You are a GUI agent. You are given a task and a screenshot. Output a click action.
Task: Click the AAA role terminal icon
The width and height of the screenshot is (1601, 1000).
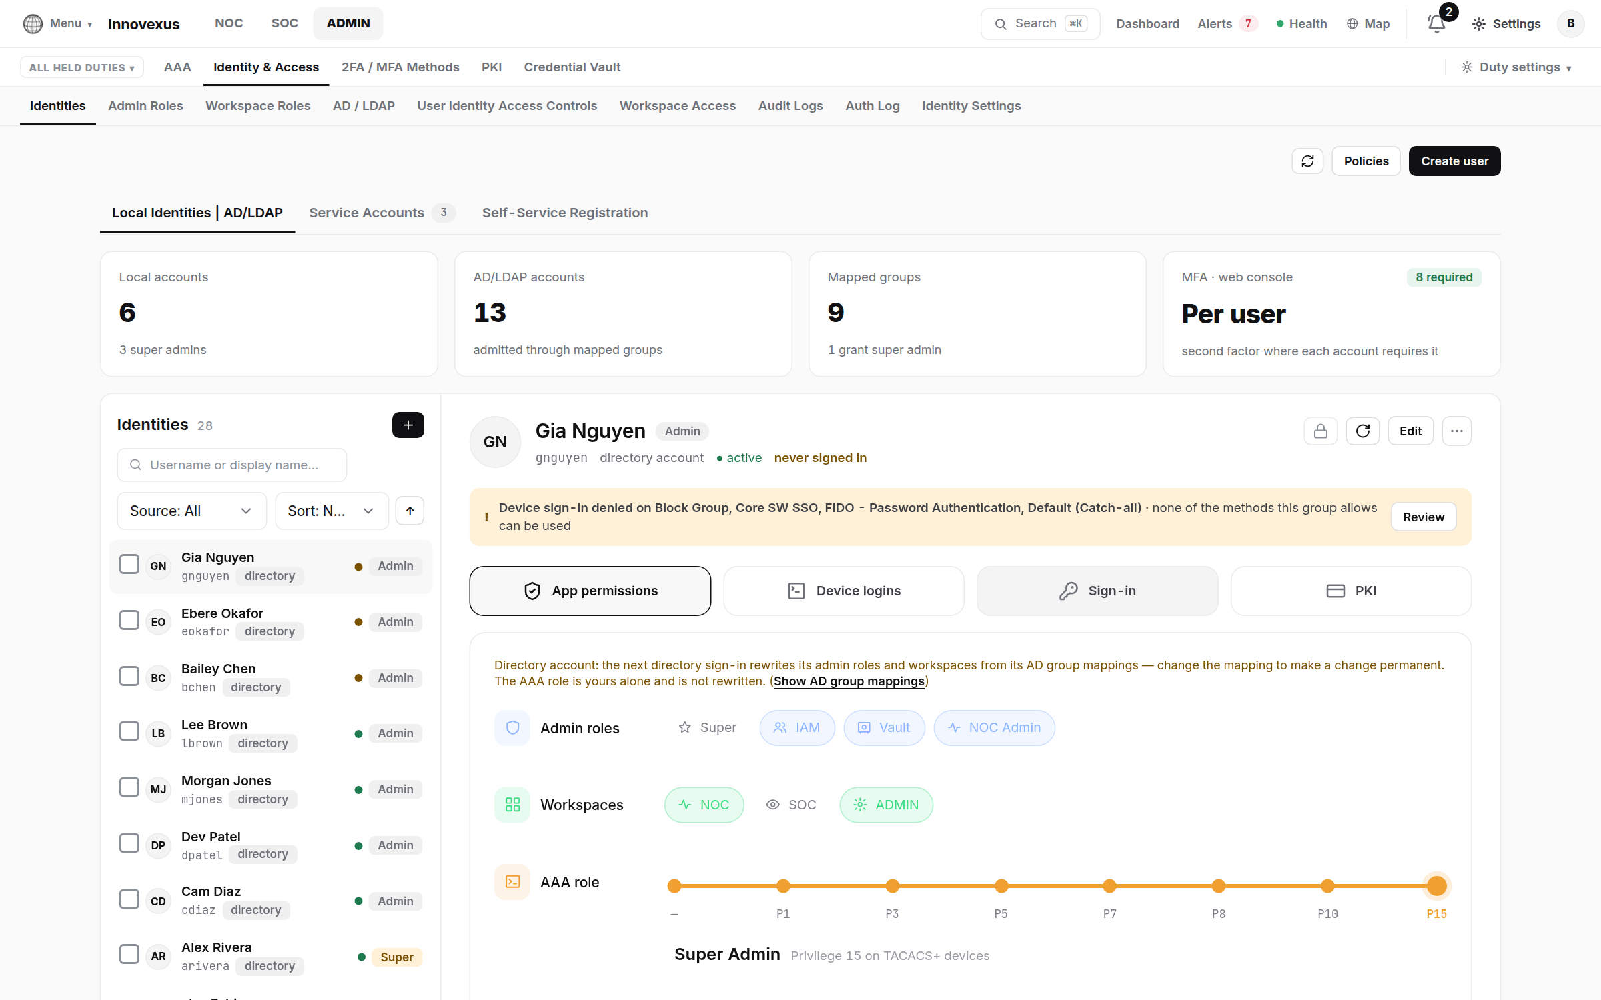[512, 883]
